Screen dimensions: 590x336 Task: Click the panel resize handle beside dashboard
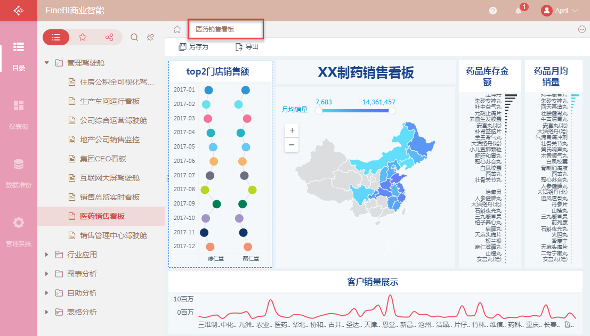pyautogui.click(x=167, y=179)
